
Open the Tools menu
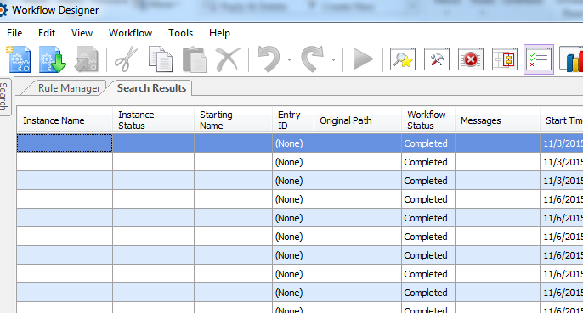point(181,33)
